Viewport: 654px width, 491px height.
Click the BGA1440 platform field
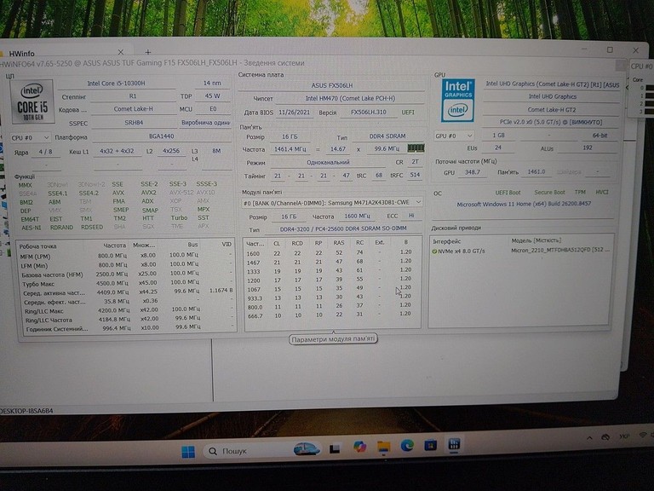(162, 136)
